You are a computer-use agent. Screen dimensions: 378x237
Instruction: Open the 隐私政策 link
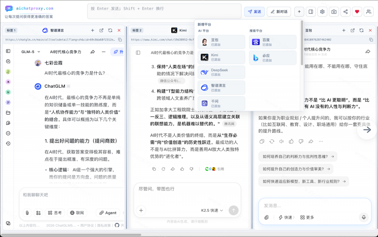pos(104,226)
